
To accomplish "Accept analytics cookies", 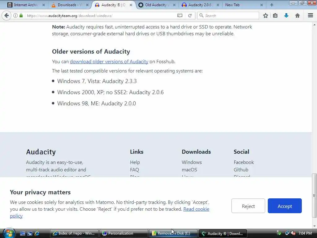I will 285,206.
